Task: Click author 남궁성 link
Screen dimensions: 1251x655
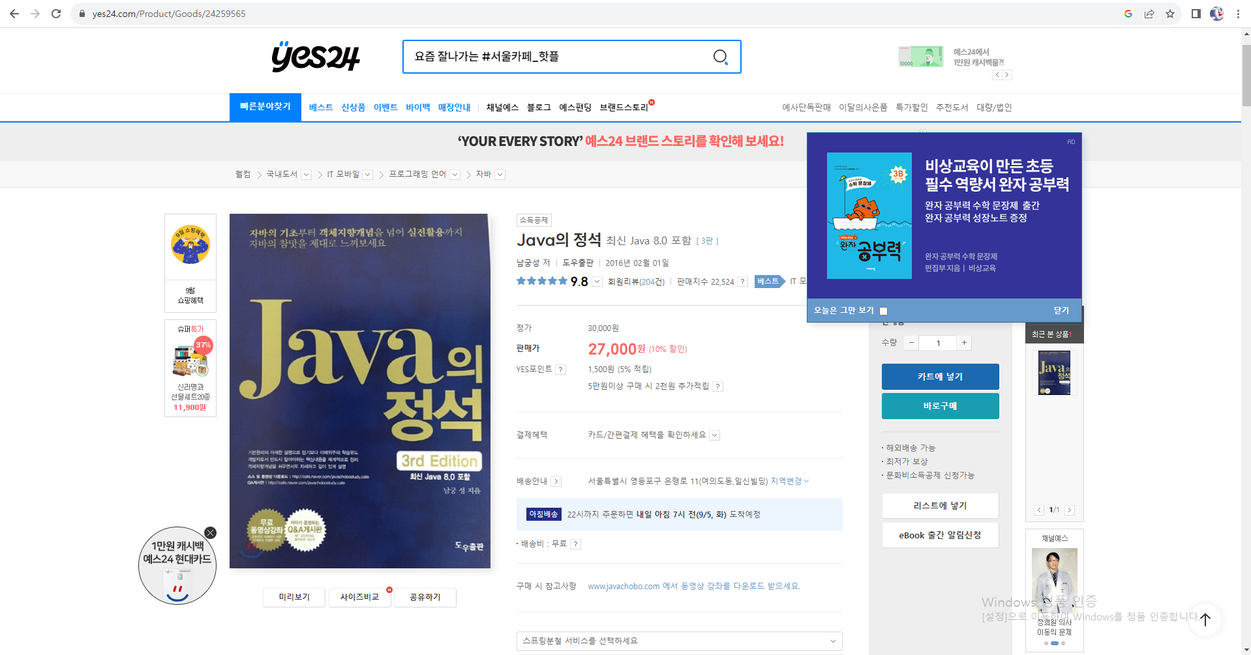Action: click(x=528, y=263)
